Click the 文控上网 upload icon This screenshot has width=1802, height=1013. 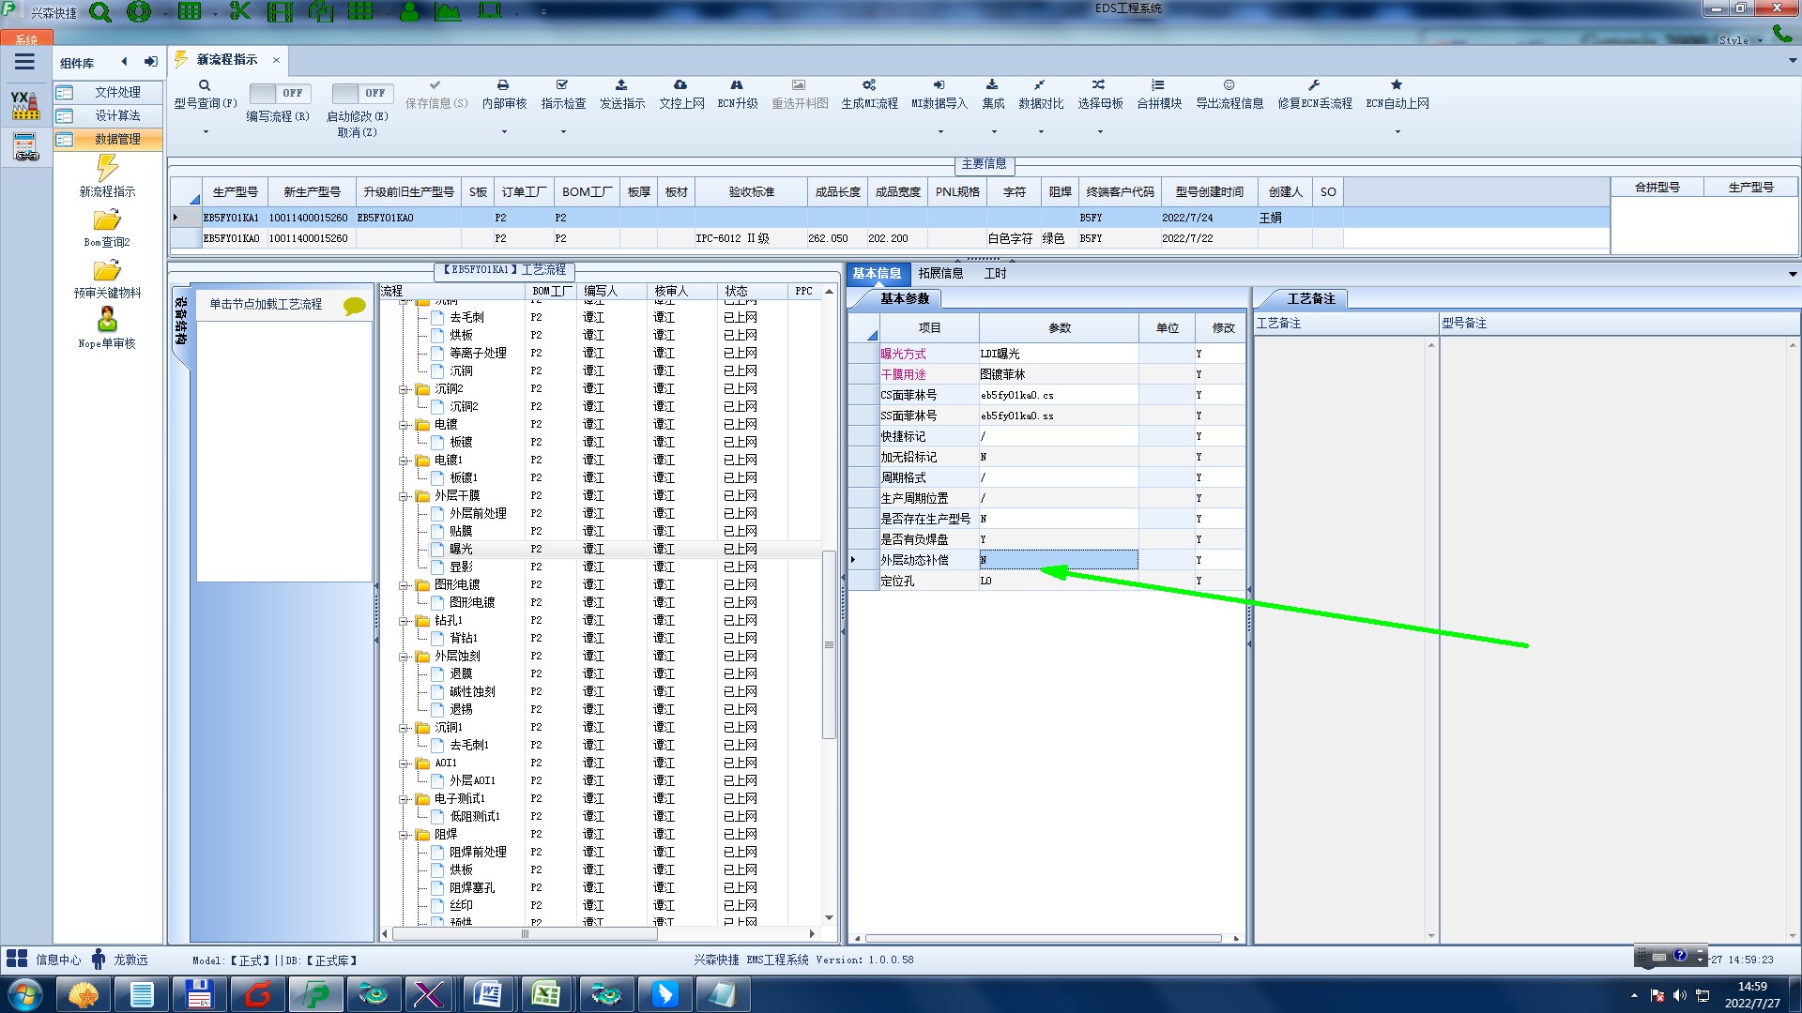[680, 85]
